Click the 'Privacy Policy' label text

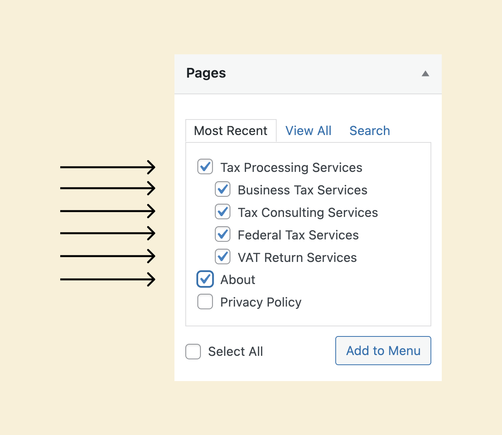261,302
